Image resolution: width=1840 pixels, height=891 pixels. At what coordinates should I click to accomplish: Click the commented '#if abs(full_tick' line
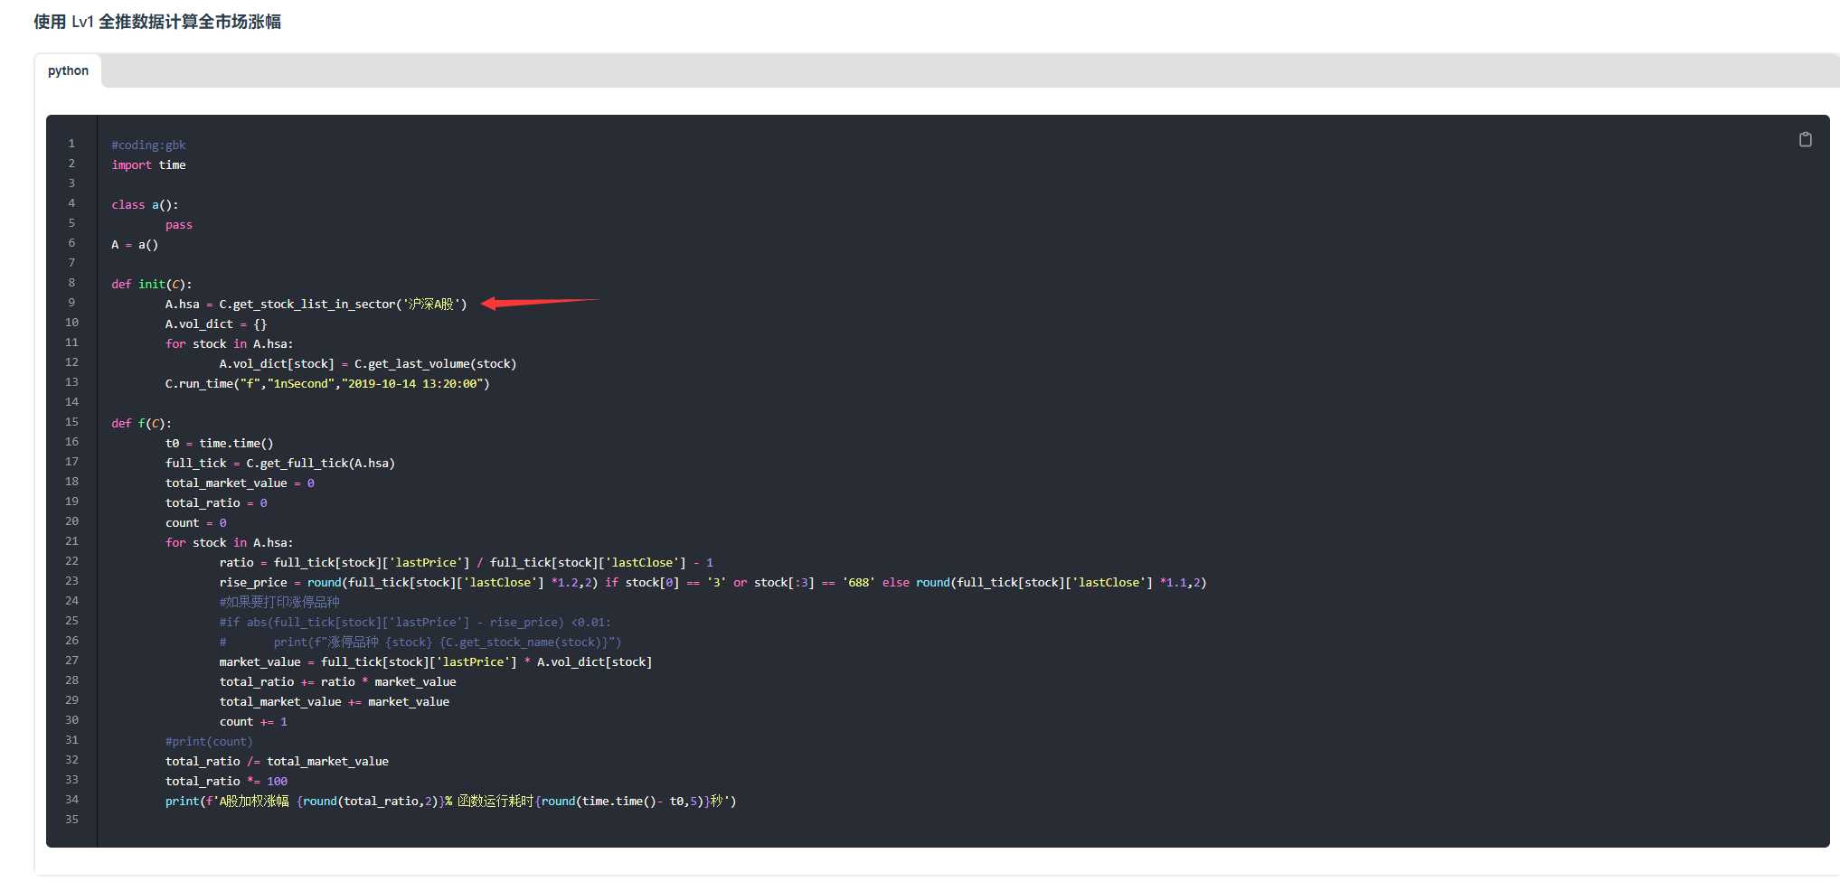[414, 622]
